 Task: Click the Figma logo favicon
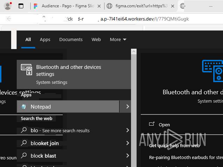(x=36, y=6)
